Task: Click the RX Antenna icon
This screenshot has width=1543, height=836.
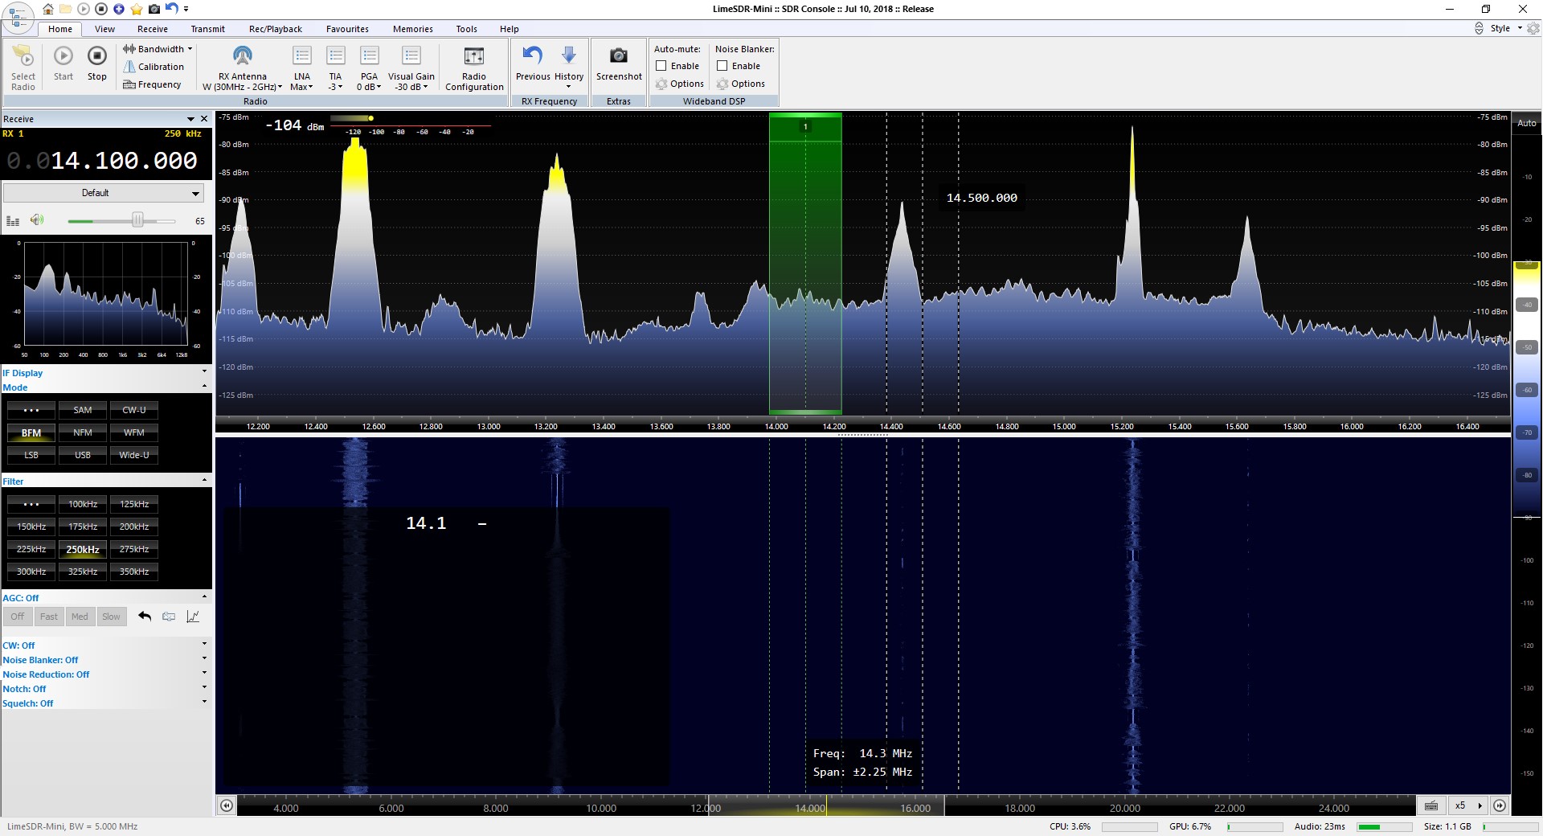Action: click(x=242, y=56)
